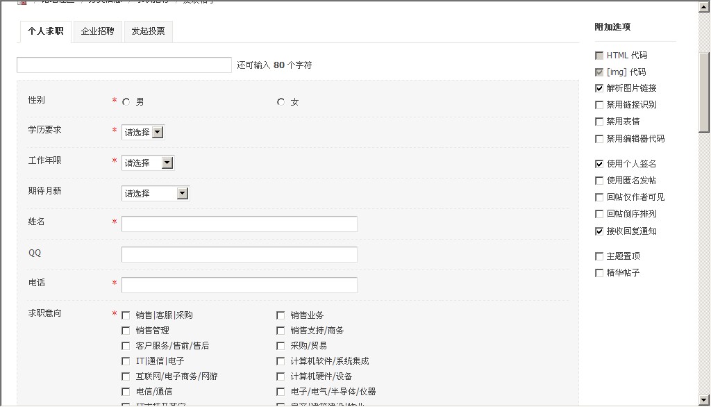The width and height of the screenshot is (711, 407).
Task: Click the page vertical scrollbar thumb
Action: point(704,92)
